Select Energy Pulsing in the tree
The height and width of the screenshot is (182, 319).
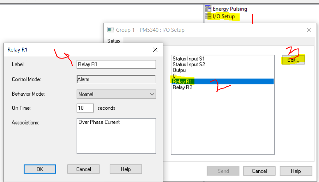pyautogui.click(x=230, y=9)
